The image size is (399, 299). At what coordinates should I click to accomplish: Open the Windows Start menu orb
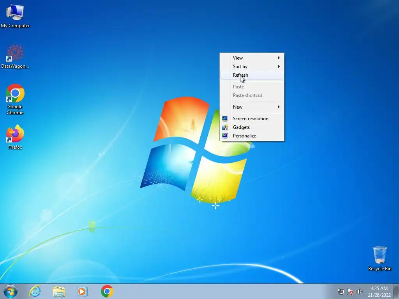[11, 291]
